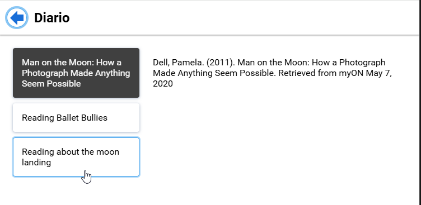Viewport: 421px width, 205px height.
Task: Click the word Photograph in the selected entry title
Action: click(45, 73)
